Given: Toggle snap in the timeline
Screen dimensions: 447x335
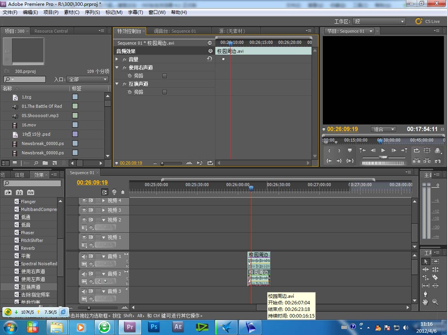Looking at the screenshot, I should 105,192.
